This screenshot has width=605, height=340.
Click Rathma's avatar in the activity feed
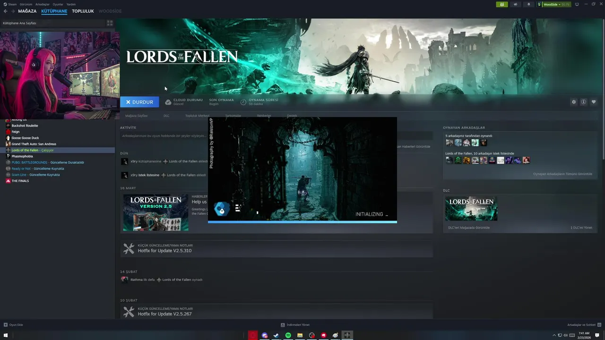click(124, 280)
